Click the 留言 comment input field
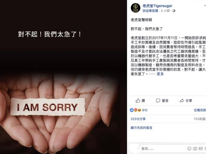Screen dimensions: 206x154 point(163,148)
